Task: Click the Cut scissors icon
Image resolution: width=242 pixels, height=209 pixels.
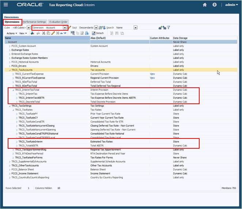Action: (44, 33)
